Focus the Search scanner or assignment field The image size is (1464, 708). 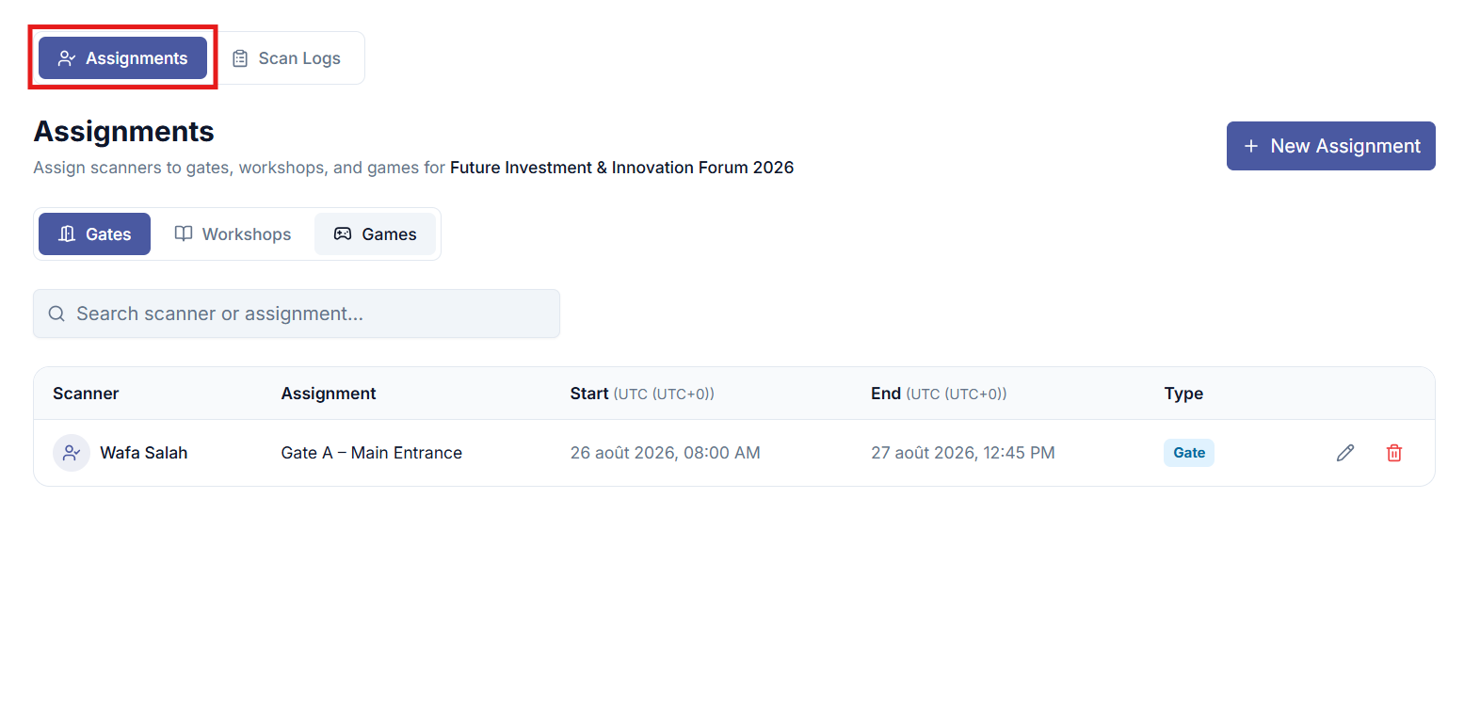[x=297, y=314]
